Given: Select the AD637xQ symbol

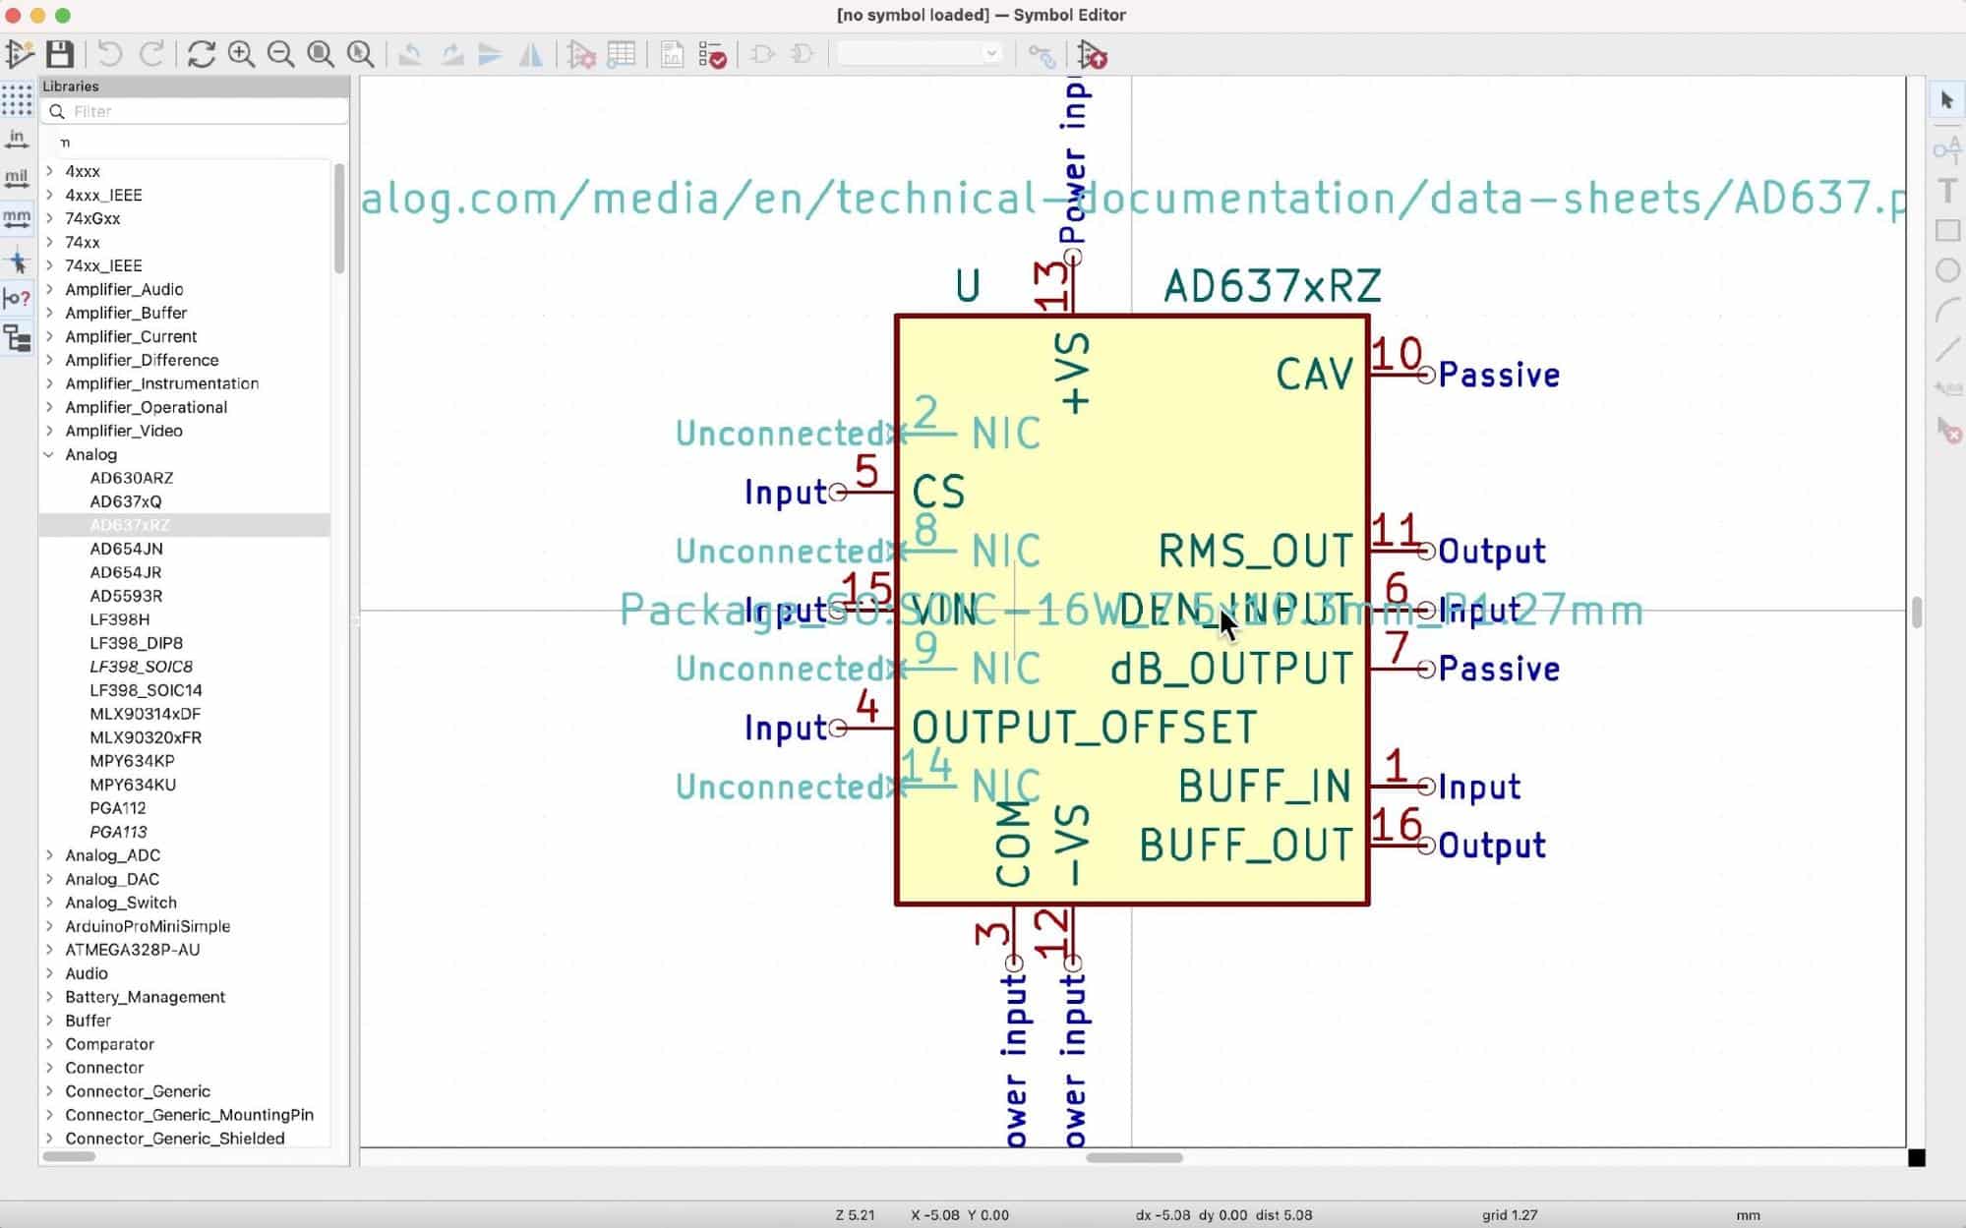Looking at the screenshot, I should (x=126, y=501).
